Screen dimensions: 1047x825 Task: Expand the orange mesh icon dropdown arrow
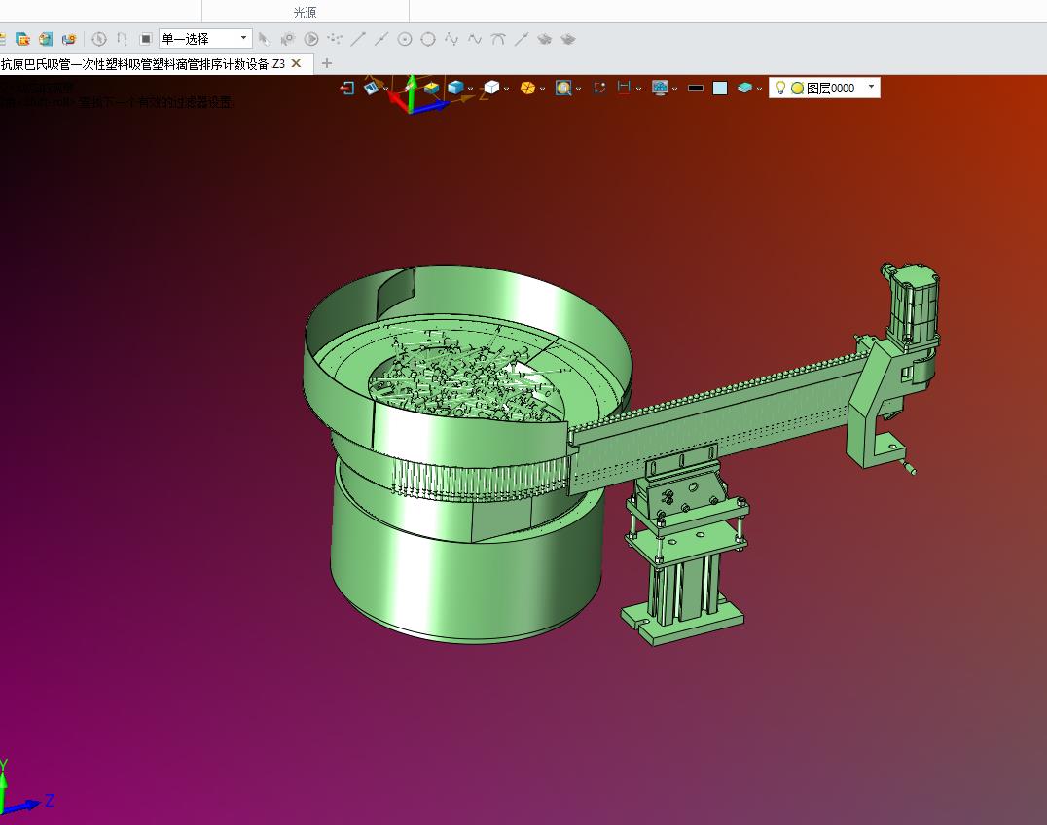click(x=542, y=89)
